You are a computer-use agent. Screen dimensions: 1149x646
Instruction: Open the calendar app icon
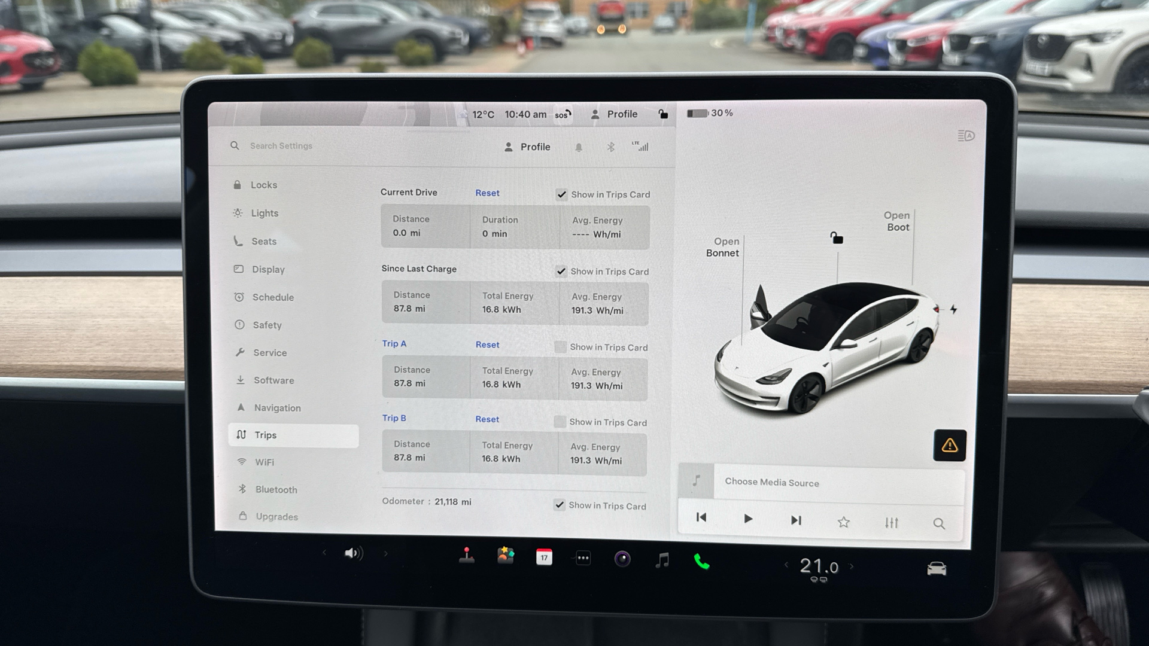(544, 557)
